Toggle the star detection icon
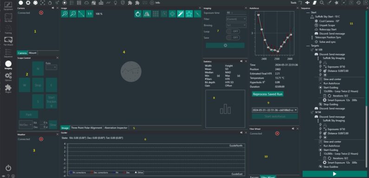This screenshot has height=178, width=369. click(189, 14)
